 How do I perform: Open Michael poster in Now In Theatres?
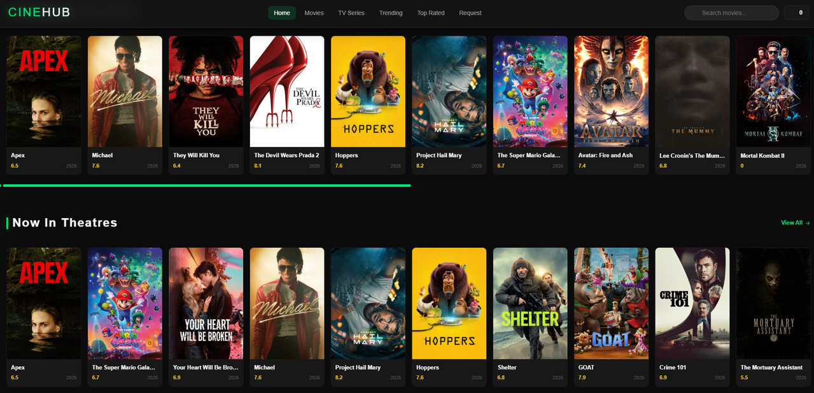pos(287,303)
